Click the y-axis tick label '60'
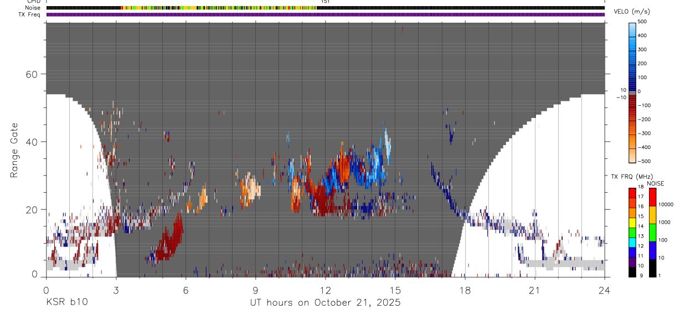The height and width of the screenshot is (314, 680). point(32,74)
